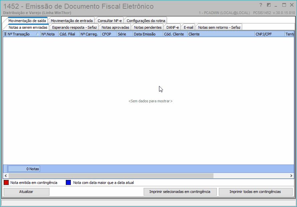Click the red contingência legend swatch
Image resolution: width=297 pixels, height=207 pixels.
[6, 183]
